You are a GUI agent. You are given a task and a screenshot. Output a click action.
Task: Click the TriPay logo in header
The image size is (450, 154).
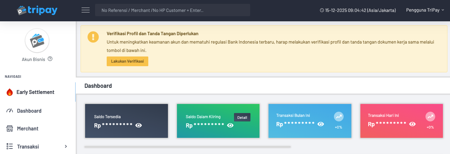tap(37, 10)
